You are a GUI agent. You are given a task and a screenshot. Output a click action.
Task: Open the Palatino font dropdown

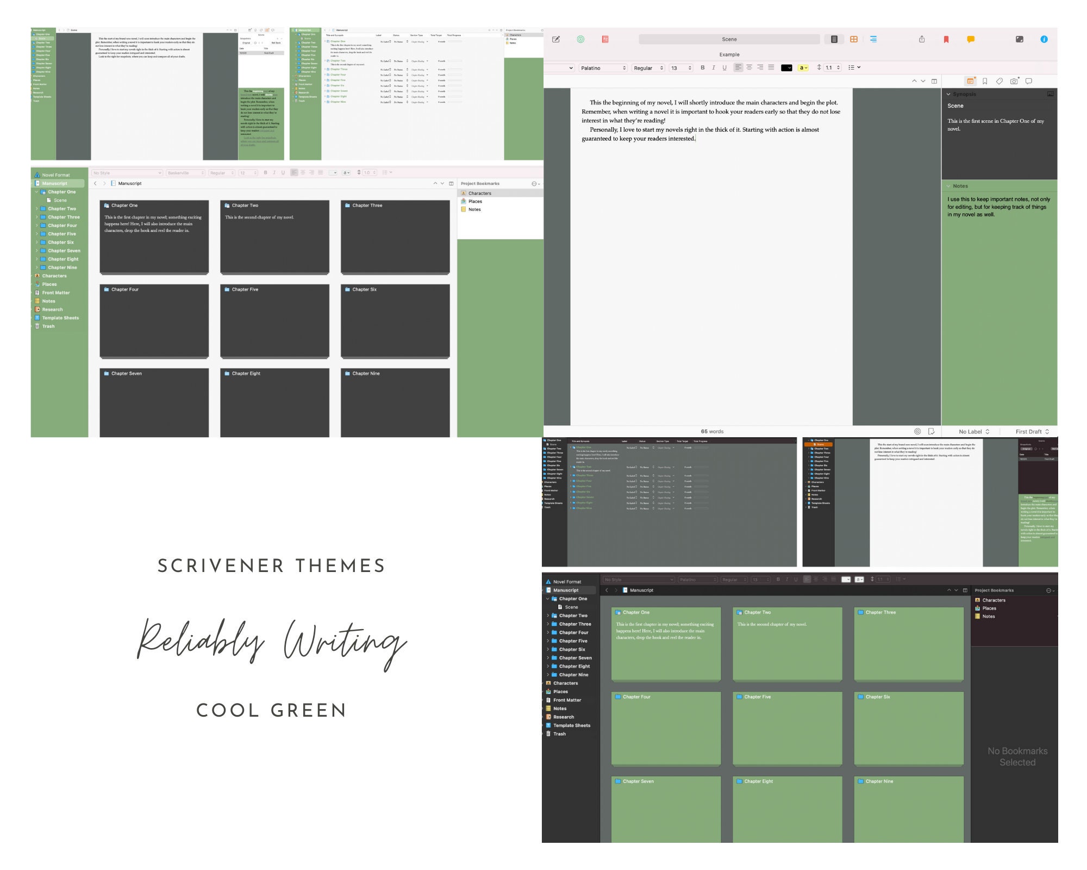pos(602,68)
